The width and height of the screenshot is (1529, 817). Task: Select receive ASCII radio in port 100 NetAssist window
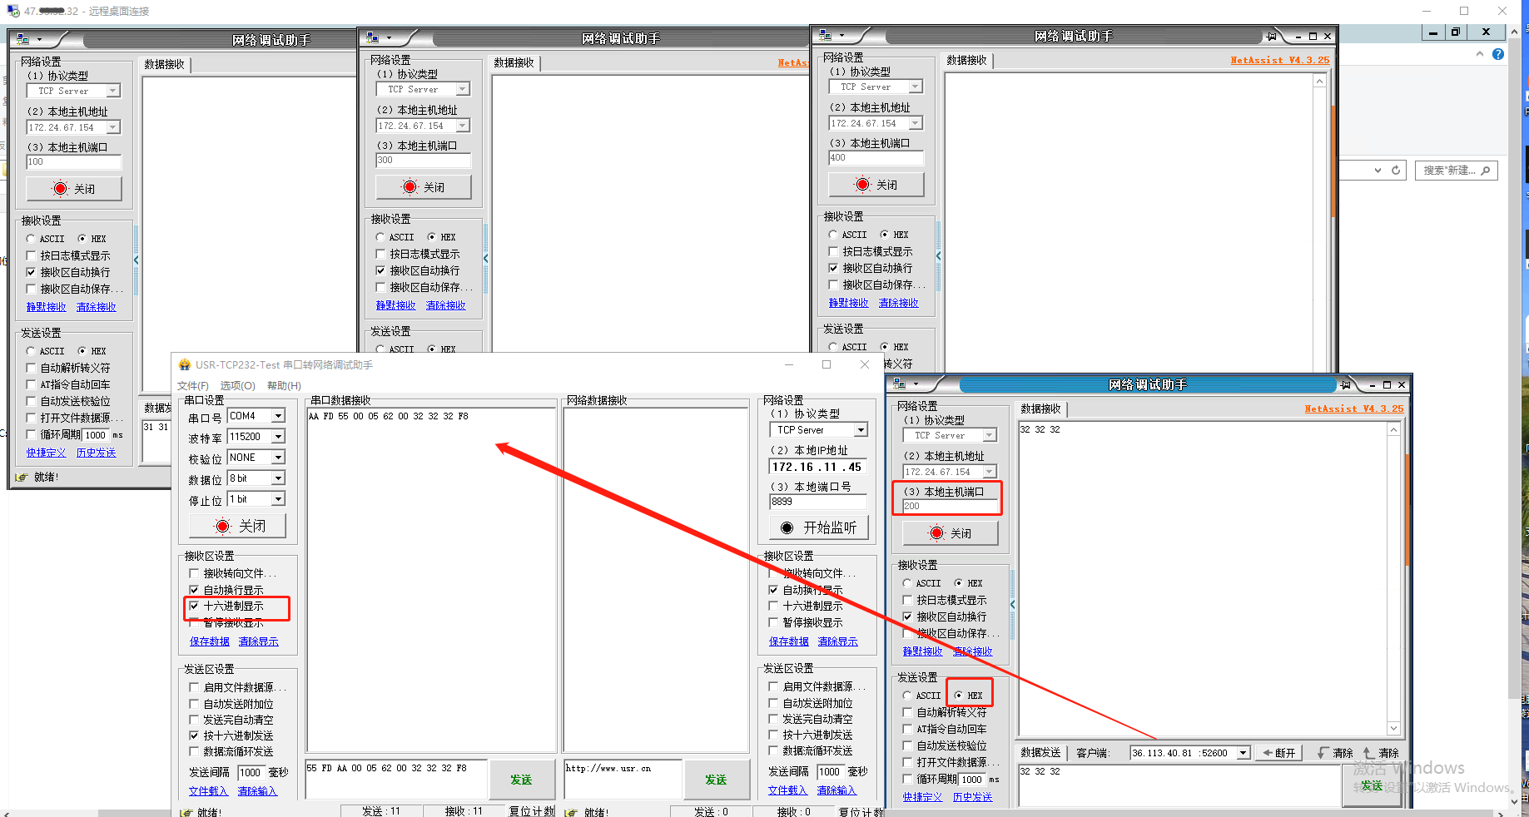[31, 239]
